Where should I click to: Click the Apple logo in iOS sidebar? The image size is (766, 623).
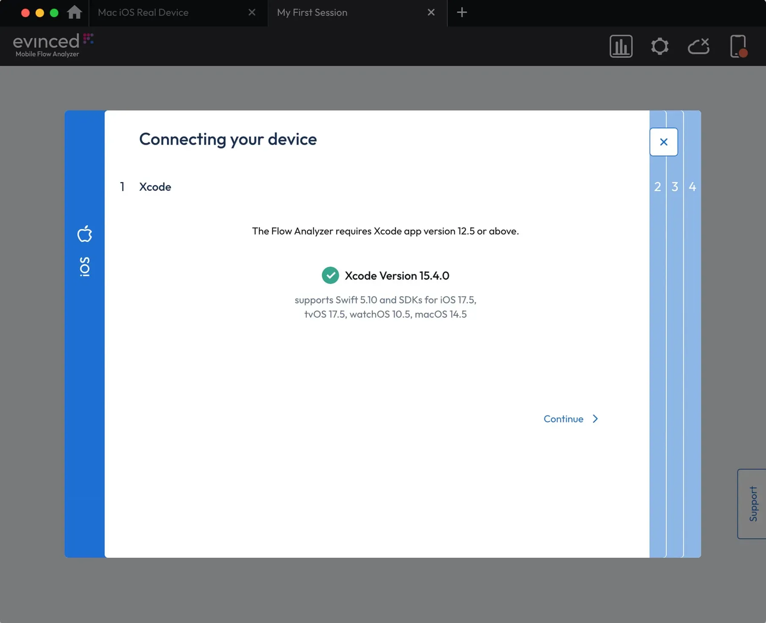click(x=85, y=233)
